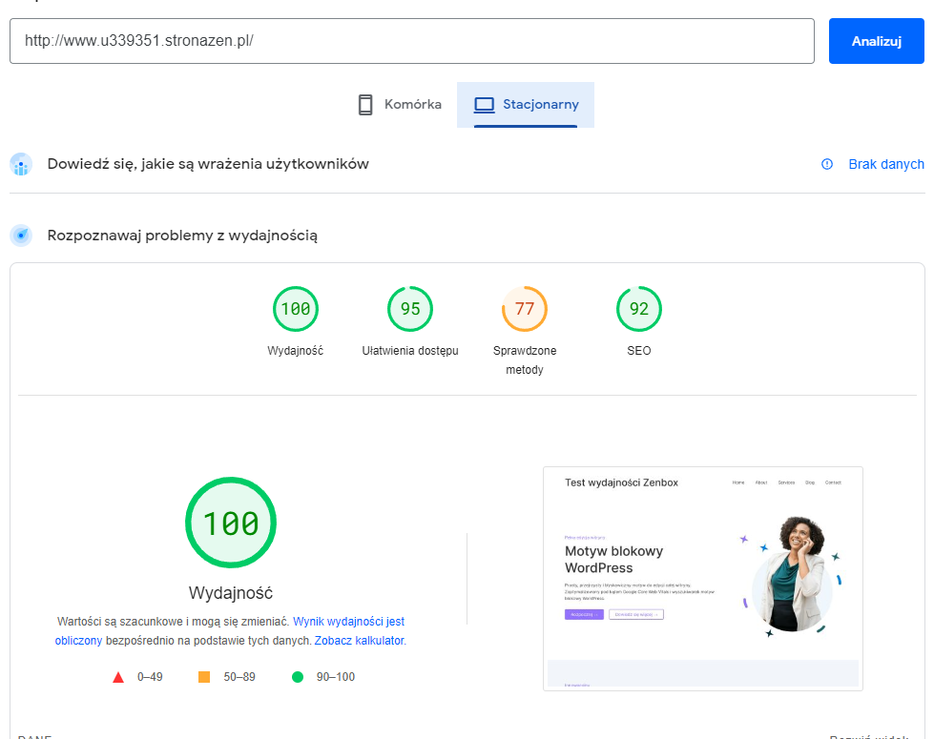Open the Sprawdzone metody 77 score gauge

pyautogui.click(x=525, y=309)
